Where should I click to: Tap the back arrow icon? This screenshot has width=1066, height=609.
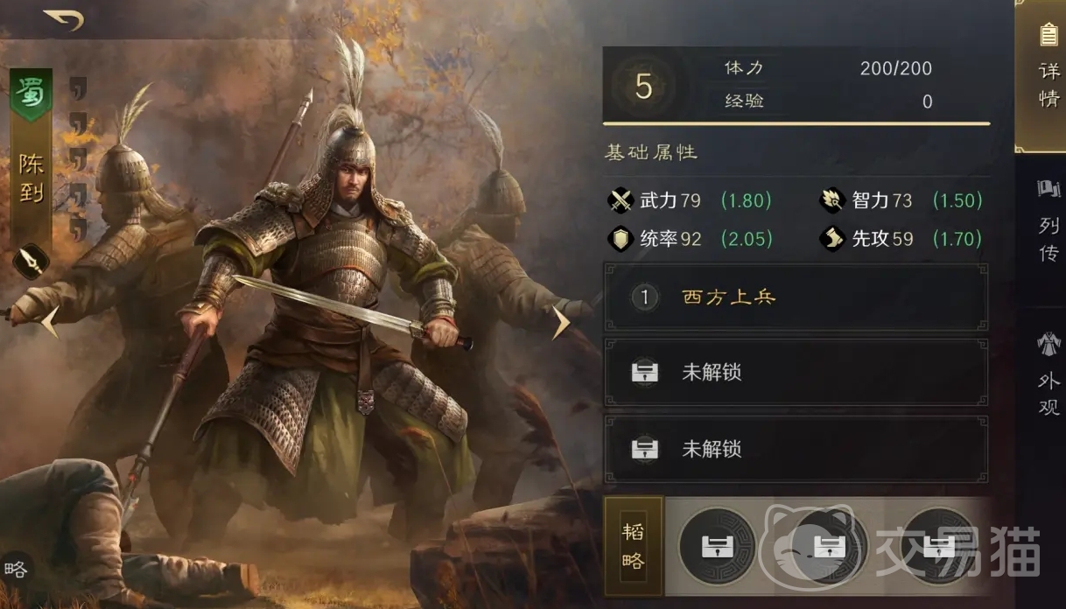point(64,18)
